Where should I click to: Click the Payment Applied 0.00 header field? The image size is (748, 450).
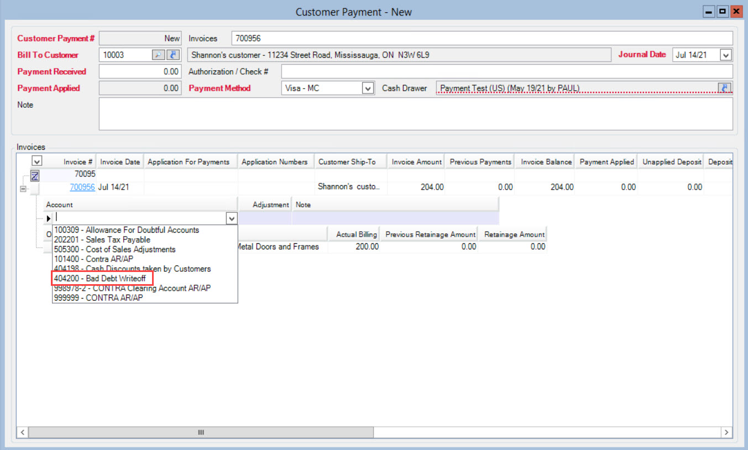pos(140,88)
